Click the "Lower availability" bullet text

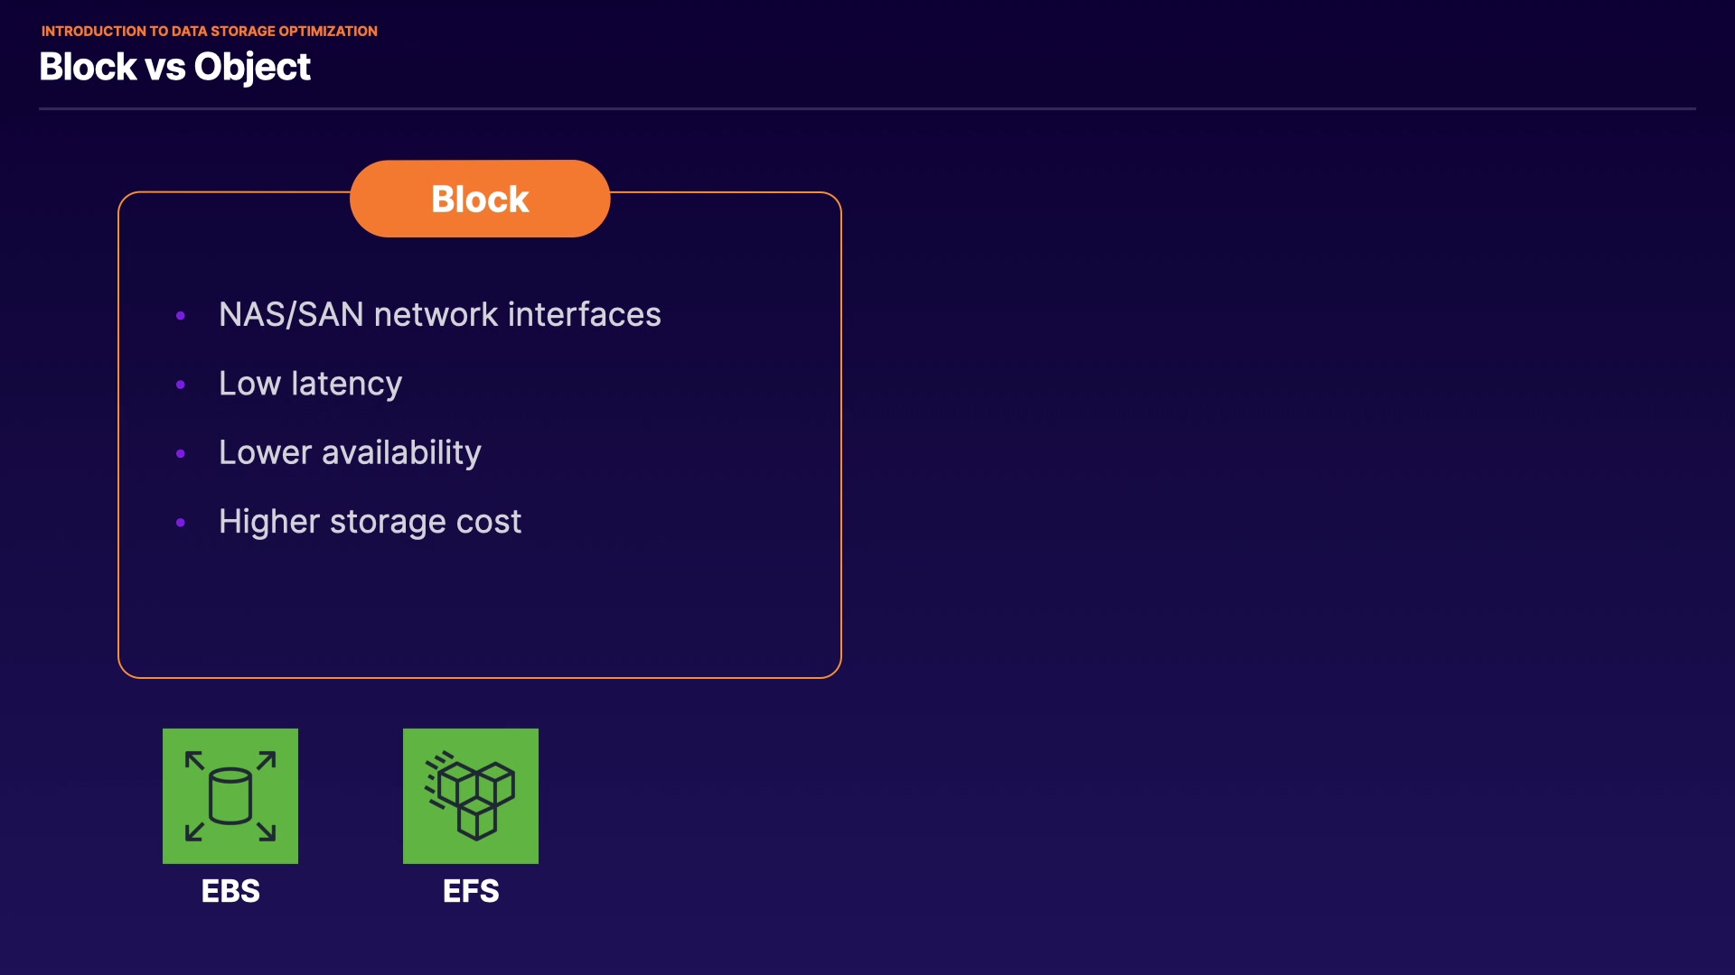click(x=350, y=452)
